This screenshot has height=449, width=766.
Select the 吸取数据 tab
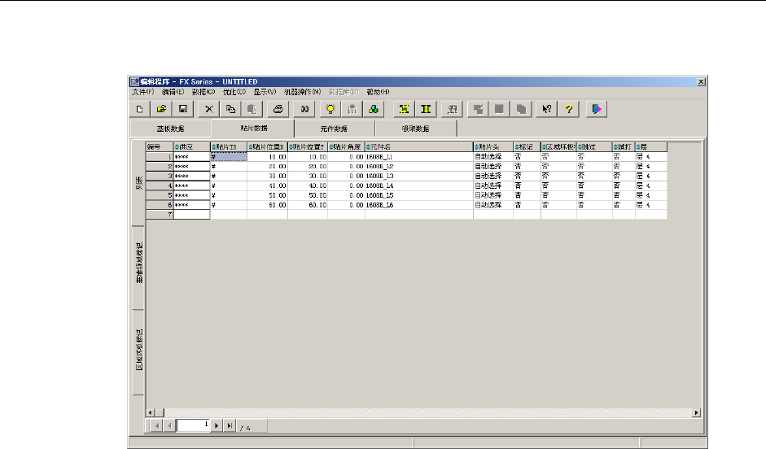tap(415, 129)
